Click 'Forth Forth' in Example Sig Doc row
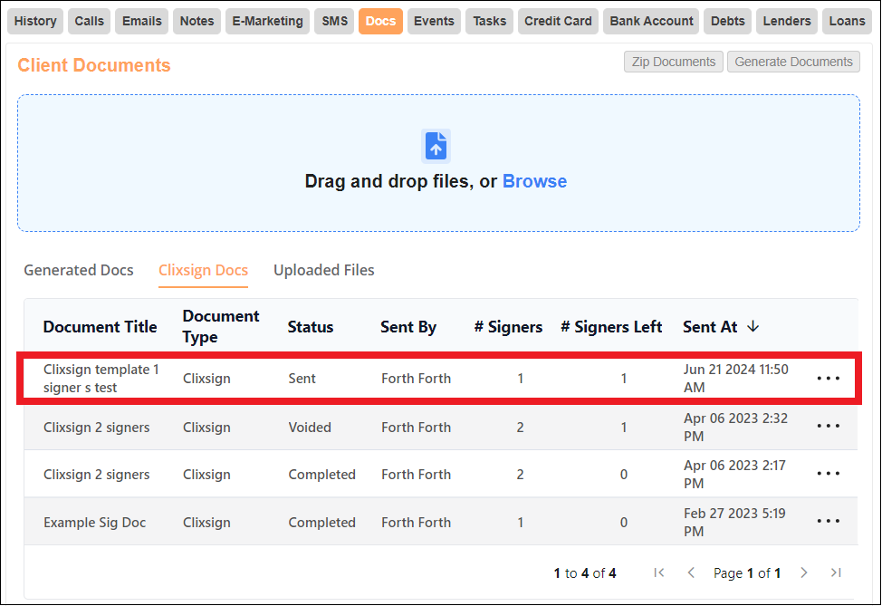 pos(417,522)
